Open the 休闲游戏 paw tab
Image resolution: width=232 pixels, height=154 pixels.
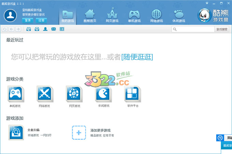tap(179, 16)
